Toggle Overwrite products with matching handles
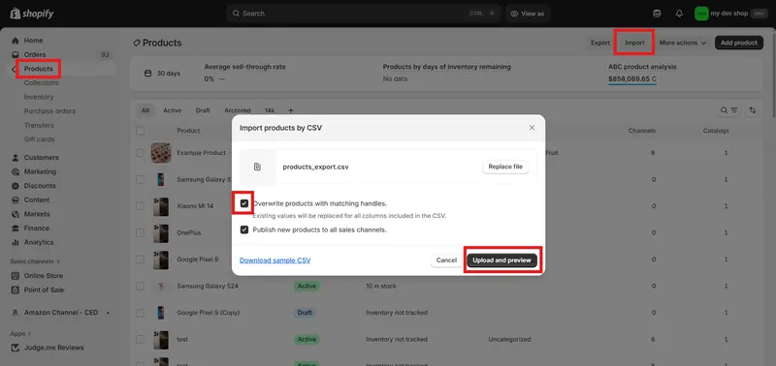 click(x=244, y=203)
